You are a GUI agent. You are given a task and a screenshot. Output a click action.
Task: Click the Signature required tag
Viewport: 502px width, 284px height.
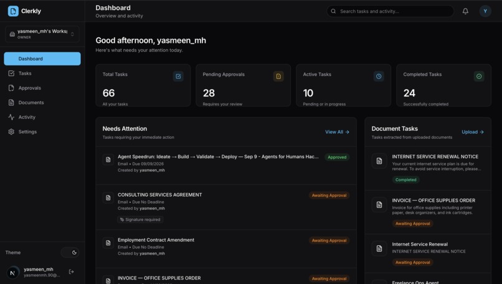pos(140,220)
